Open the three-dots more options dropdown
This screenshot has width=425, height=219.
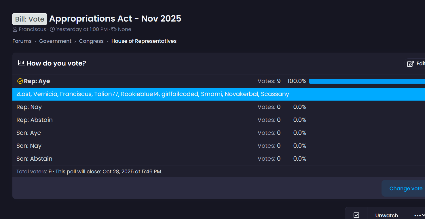click(x=419, y=215)
